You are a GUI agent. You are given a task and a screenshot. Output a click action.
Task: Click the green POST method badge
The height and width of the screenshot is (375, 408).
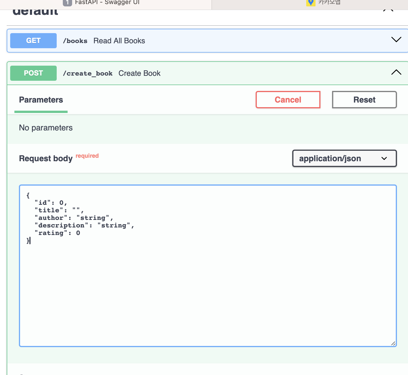pyautogui.click(x=33, y=73)
